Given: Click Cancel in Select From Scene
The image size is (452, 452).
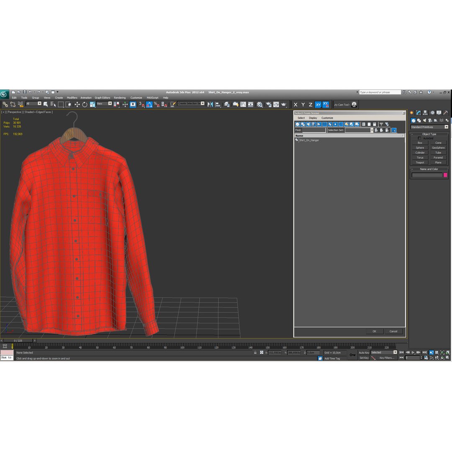Looking at the screenshot, I should tap(393, 331).
